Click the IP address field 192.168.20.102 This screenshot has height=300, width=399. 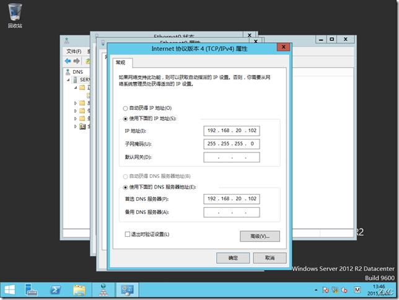pyautogui.click(x=232, y=131)
